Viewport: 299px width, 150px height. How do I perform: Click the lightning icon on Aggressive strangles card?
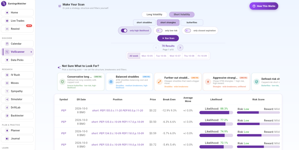click(x=208, y=82)
